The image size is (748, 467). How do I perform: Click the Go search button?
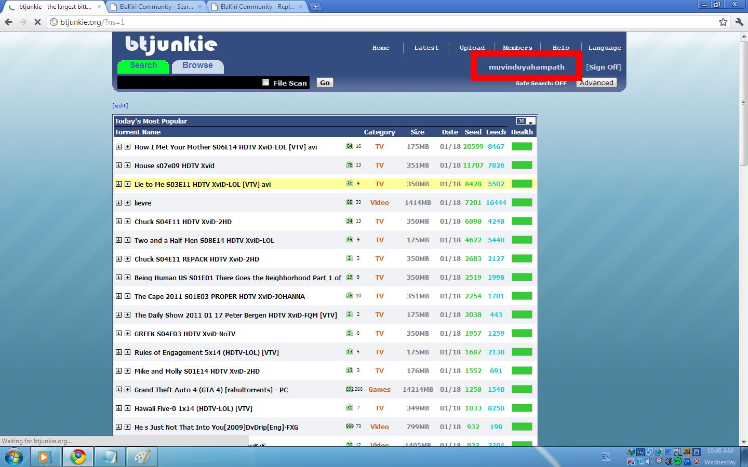click(x=325, y=83)
